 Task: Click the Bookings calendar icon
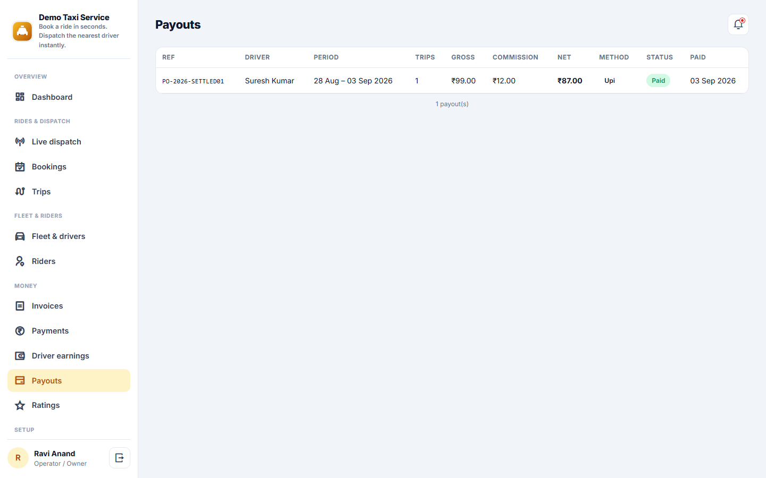[x=20, y=166]
